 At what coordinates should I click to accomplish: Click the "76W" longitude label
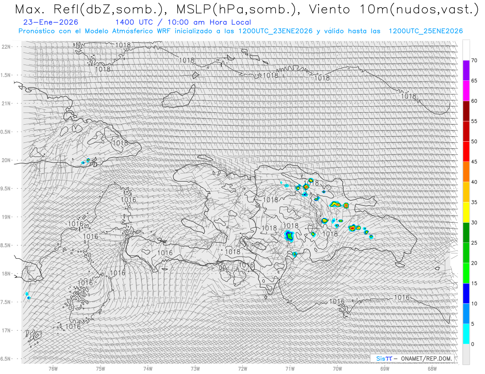[x=53, y=368]
